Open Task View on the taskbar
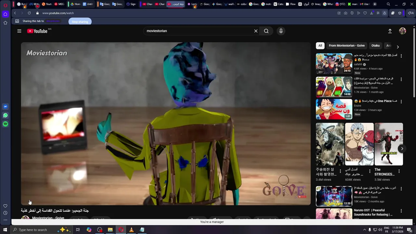The image size is (416, 234). click(78, 230)
